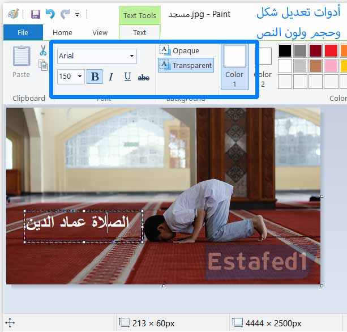Click the Cut scissors icon

coord(43,51)
